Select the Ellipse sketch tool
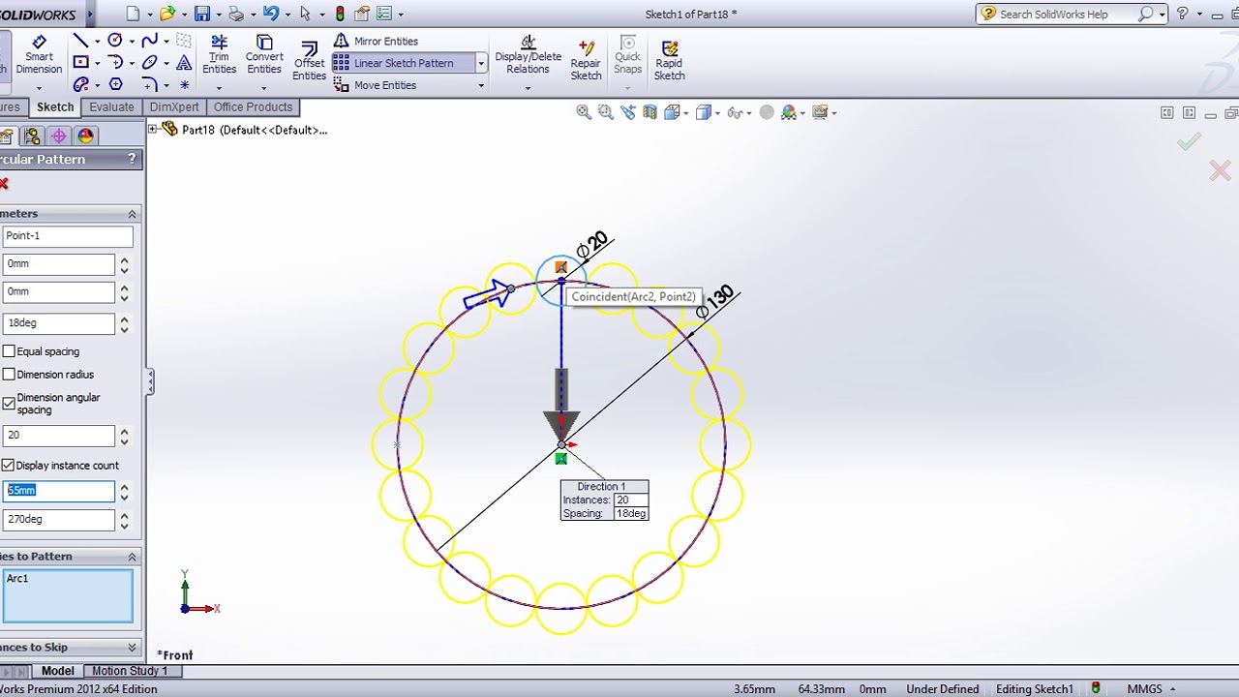Viewport: 1239px width, 697px height. pos(149,63)
